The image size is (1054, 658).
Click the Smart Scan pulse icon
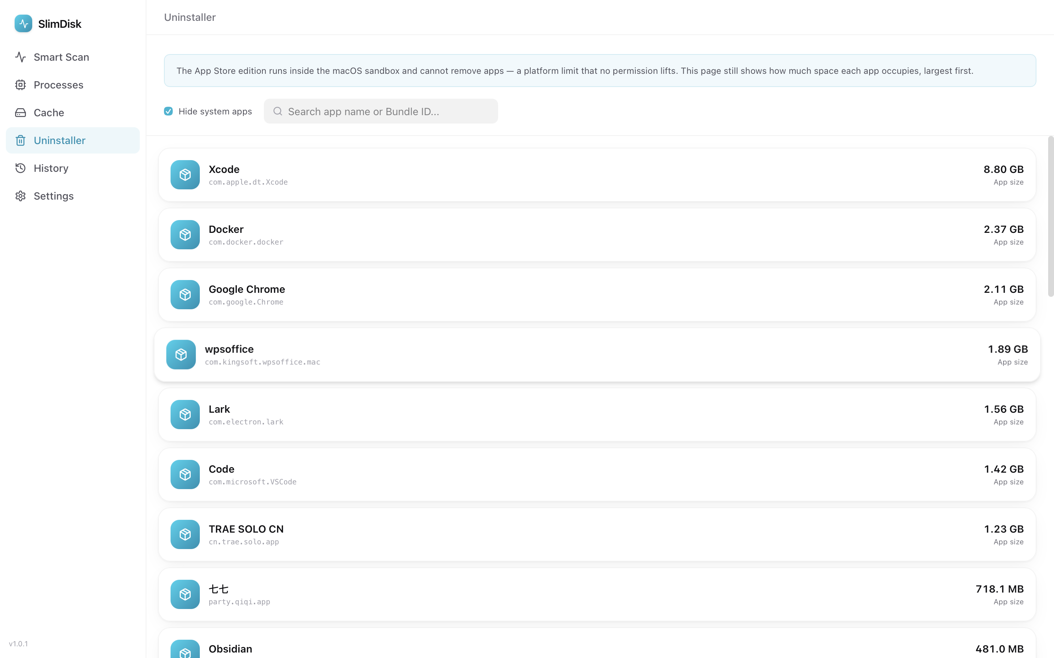tap(20, 57)
